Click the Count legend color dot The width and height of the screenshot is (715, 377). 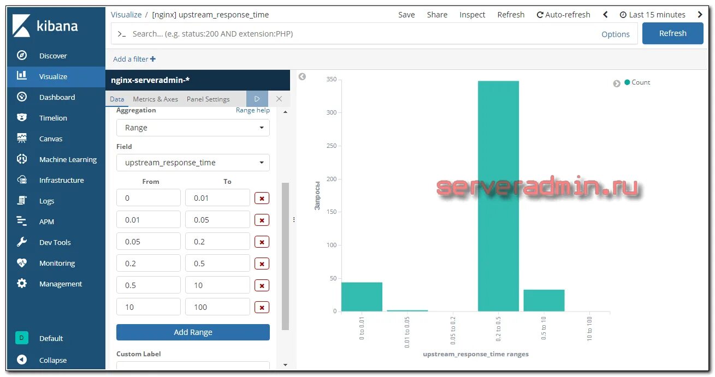[x=627, y=82]
